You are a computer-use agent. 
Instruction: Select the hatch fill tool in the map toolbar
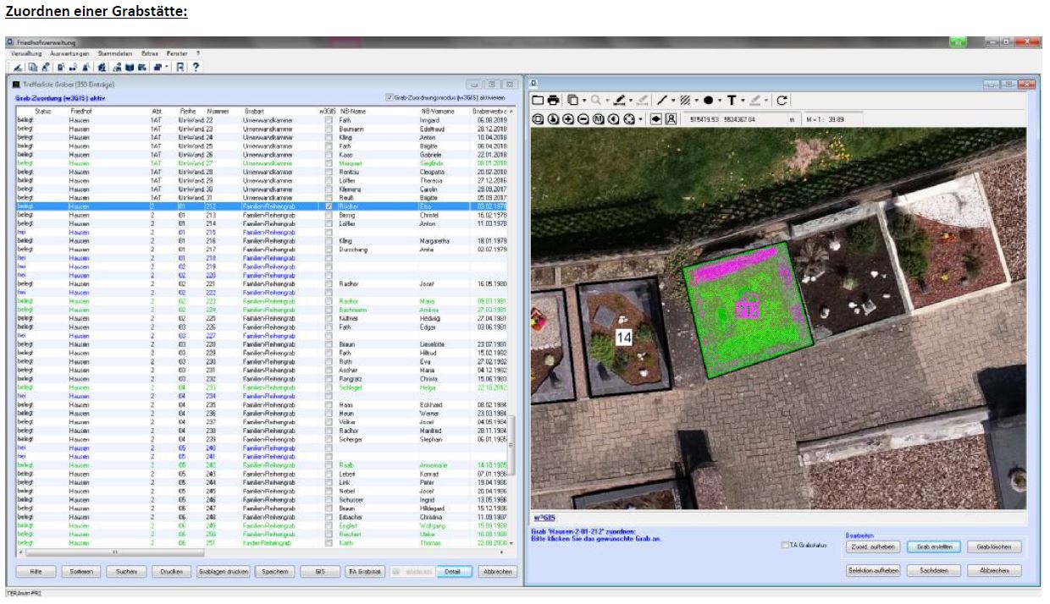coord(685,101)
